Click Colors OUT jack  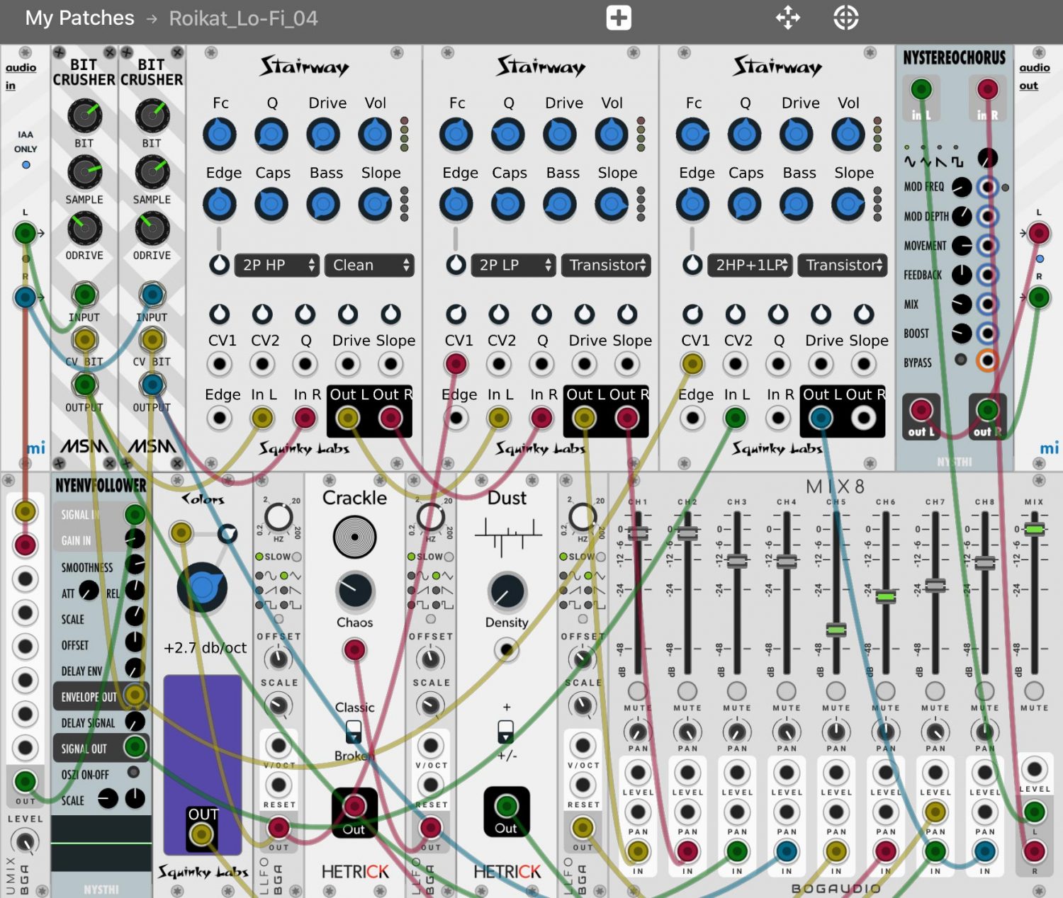pyautogui.click(x=202, y=835)
